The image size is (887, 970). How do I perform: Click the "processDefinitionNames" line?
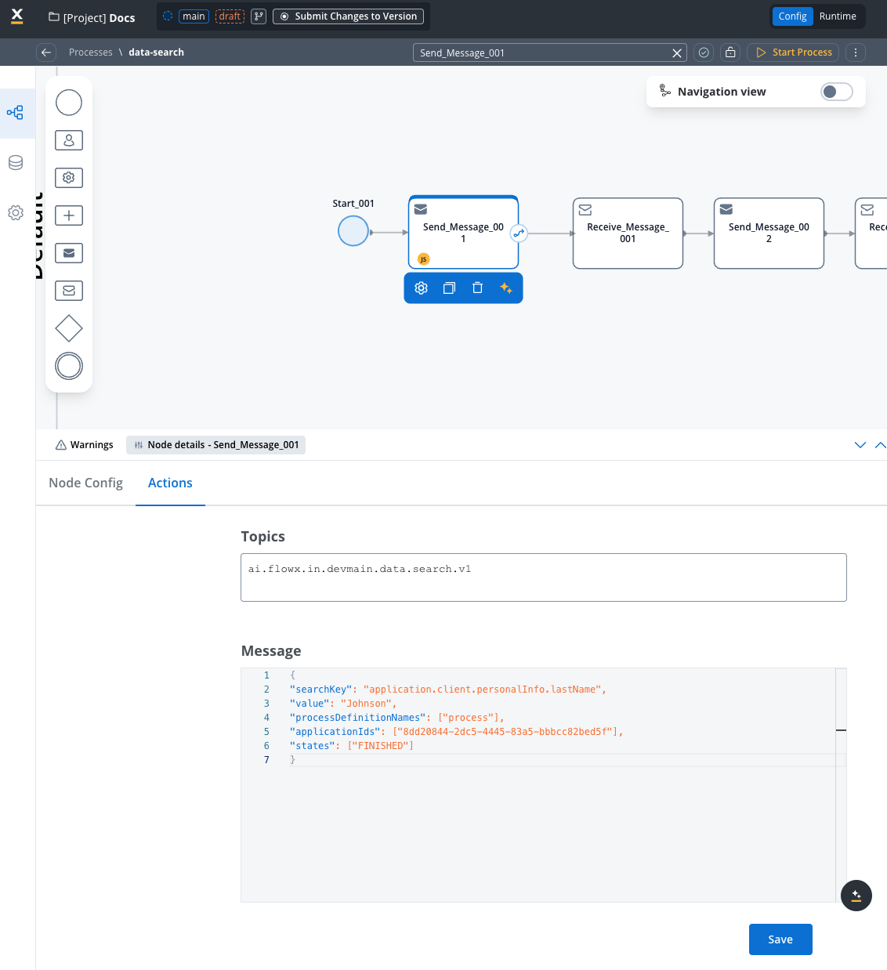tap(396, 718)
